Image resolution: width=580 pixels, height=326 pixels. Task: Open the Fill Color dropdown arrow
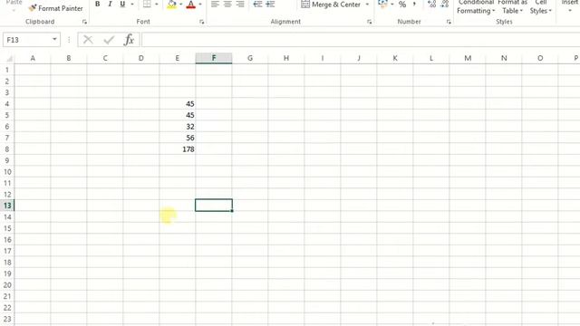pos(181,5)
